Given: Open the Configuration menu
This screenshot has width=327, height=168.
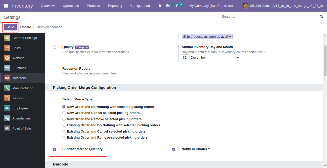Looking at the screenshot, I should pyautogui.click(x=140, y=6).
